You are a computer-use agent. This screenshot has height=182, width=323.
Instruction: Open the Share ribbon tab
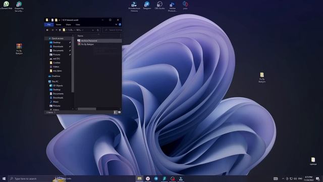68,25
